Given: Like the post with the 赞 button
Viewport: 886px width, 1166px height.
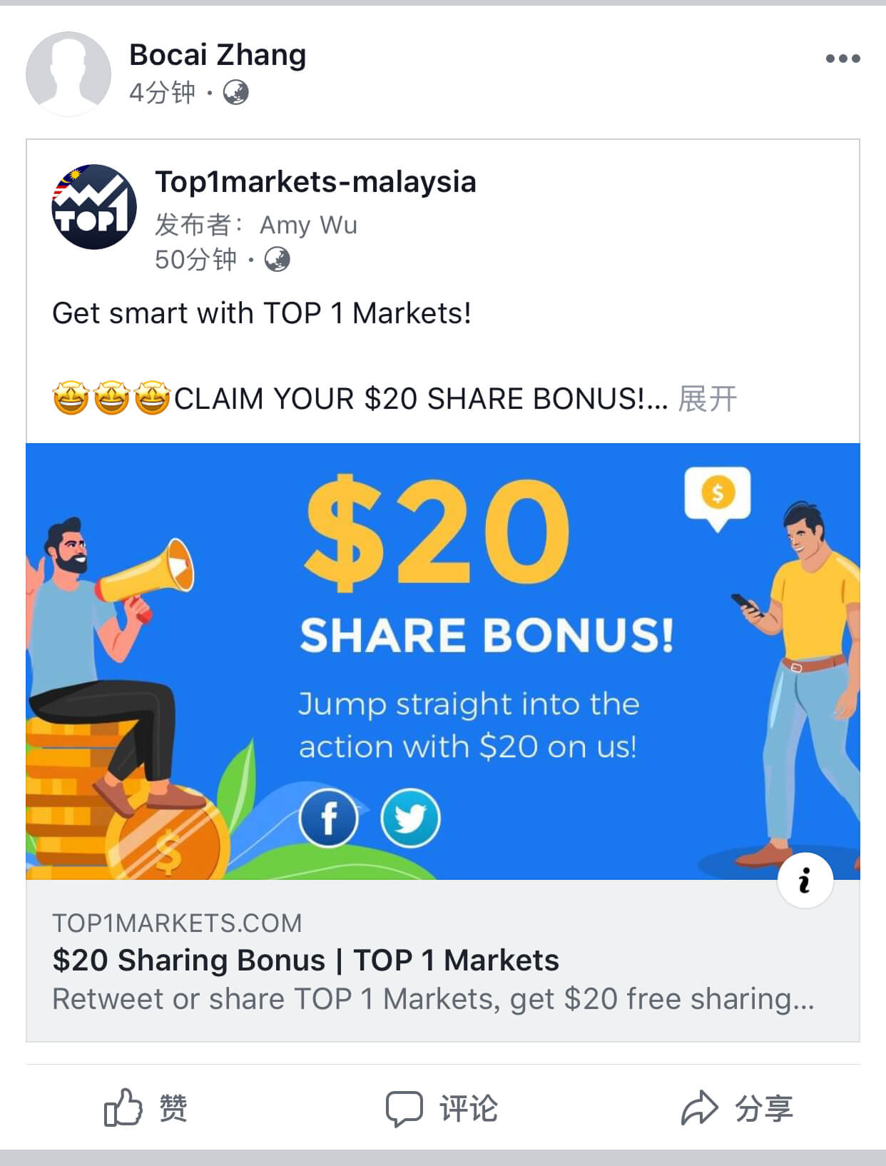Looking at the screenshot, I should point(146,1108).
